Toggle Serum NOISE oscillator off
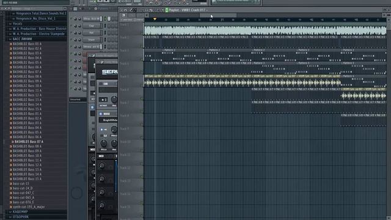Image resolution: width=391 pixels, height=220 pixels. click(100, 114)
